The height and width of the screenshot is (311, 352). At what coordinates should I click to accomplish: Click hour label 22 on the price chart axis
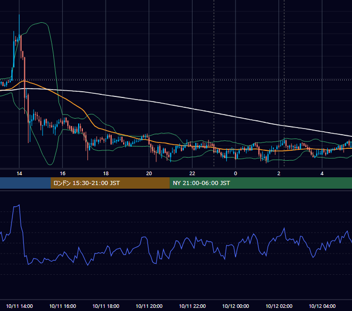point(192,174)
